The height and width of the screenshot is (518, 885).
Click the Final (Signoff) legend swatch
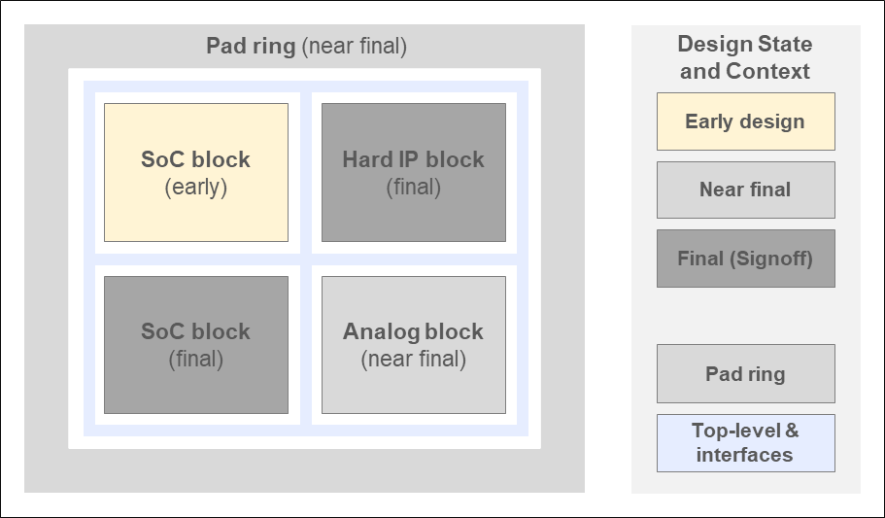coord(745,259)
